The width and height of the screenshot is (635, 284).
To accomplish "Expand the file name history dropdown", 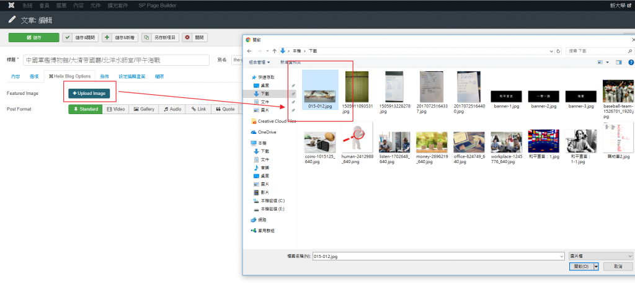I will click(x=561, y=255).
